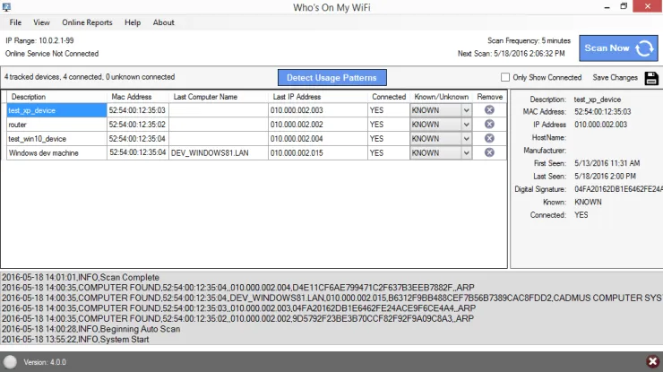This screenshot has height=372, width=663.
Task: Remove Windows dev machine via X icon
Action: [x=489, y=152]
